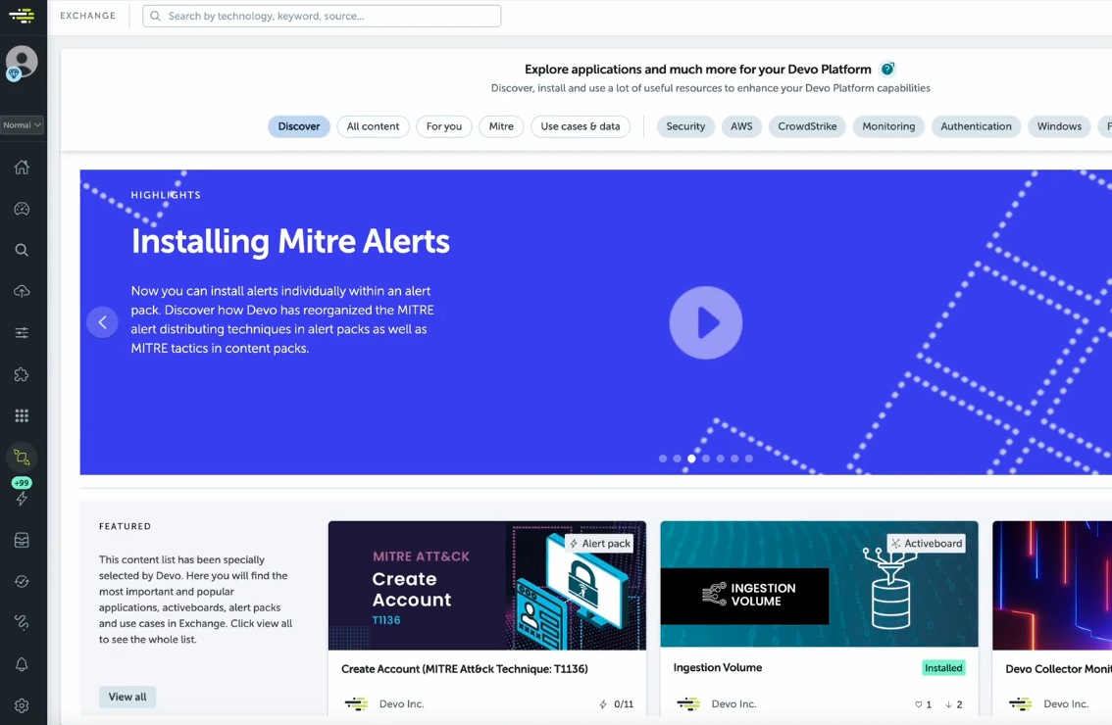
Task: Switch to the Mitre filter tab
Action: (501, 126)
